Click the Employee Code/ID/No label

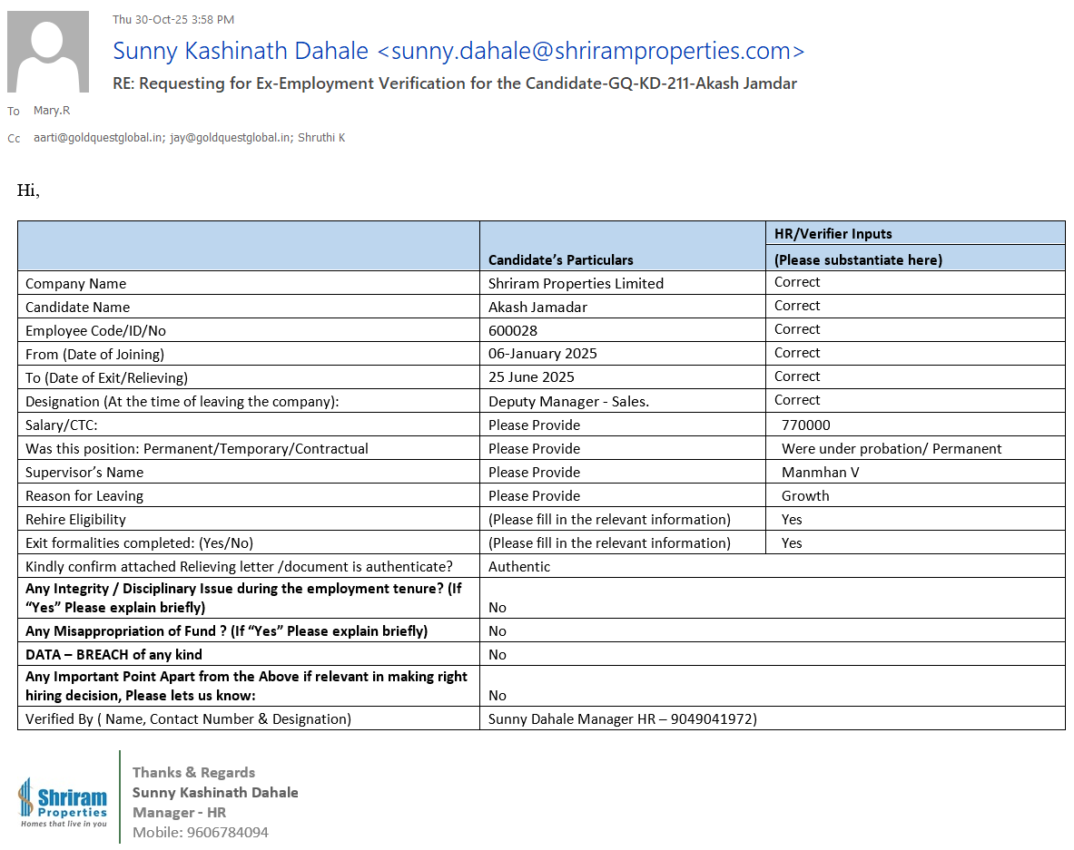[x=96, y=330]
